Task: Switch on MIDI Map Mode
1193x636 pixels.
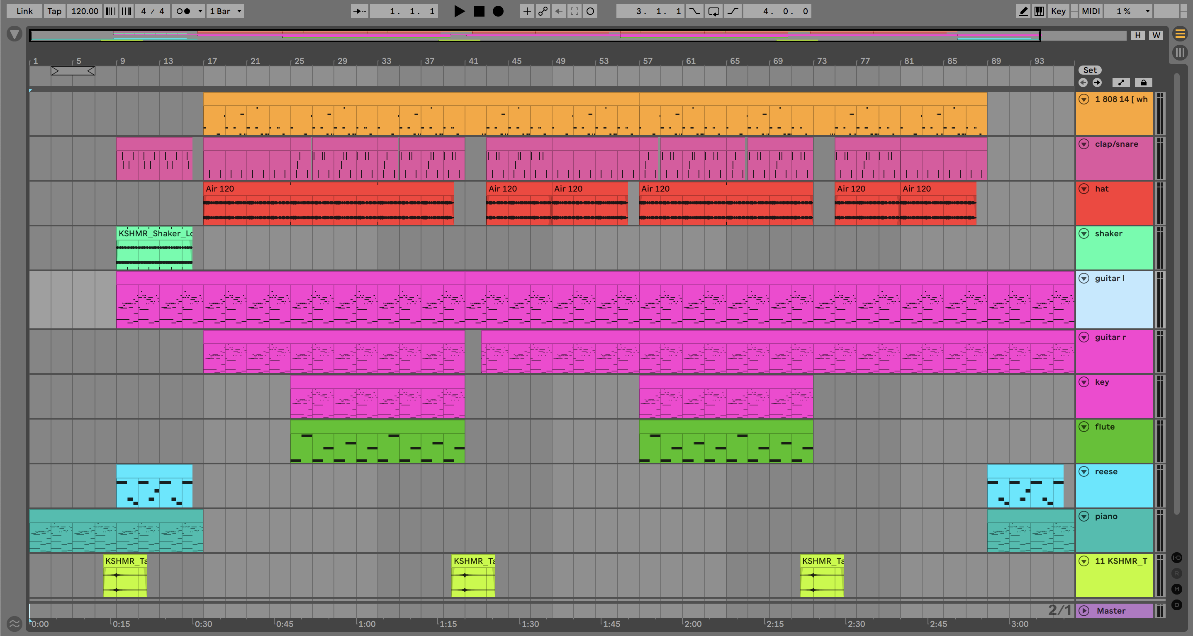Action: pyautogui.click(x=1090, y=11)
